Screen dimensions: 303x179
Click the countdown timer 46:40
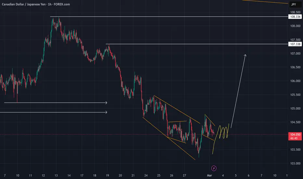point(294,138)
